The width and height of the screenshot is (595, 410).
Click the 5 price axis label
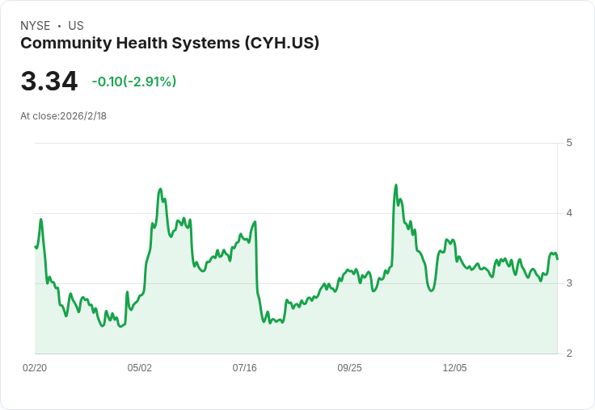(x=569, y=143)
